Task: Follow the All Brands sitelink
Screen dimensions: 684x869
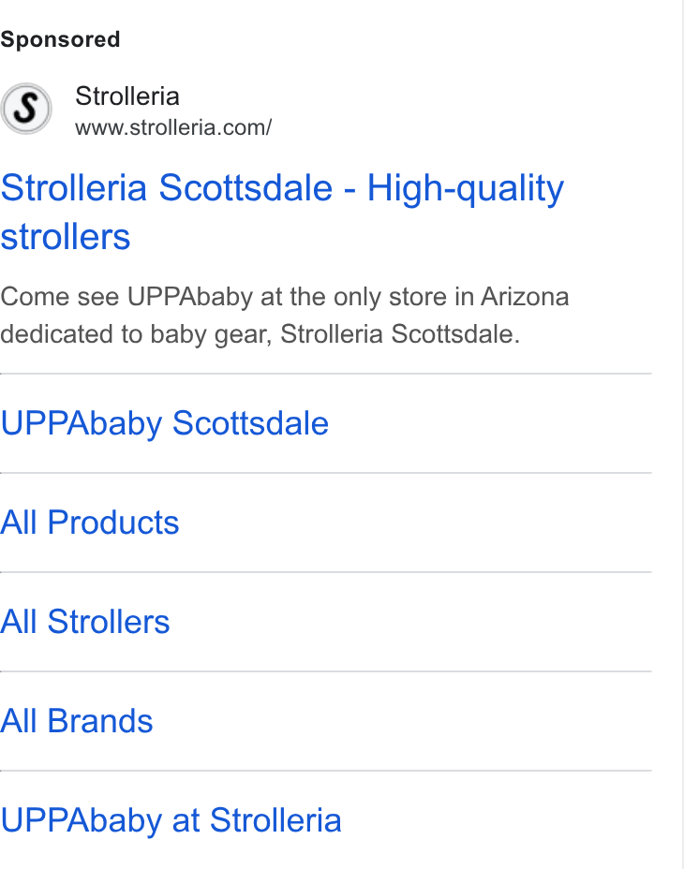Action: [x=77, y=720]
